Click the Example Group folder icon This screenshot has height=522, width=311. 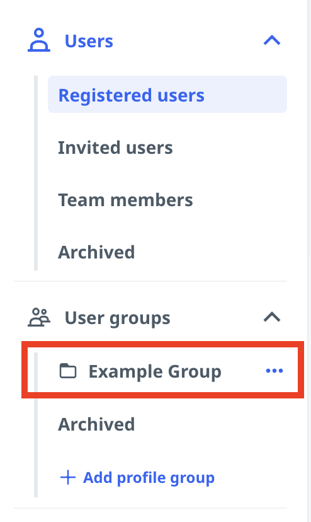tap(68, 371)
